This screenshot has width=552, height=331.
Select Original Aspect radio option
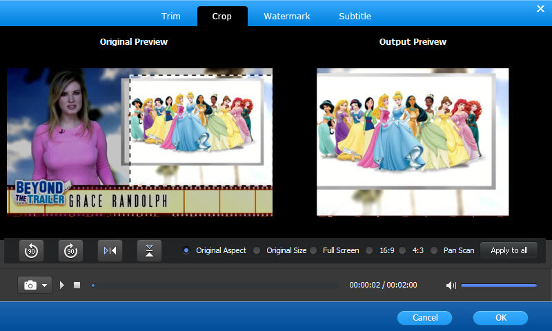(186, 250)
